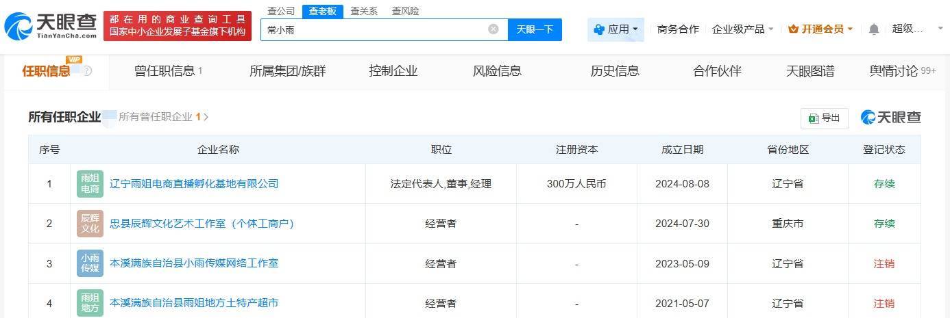Clear the search box text

click(x=493, y=29)
